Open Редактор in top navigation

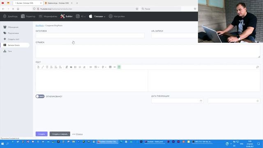tap(28, 16)
